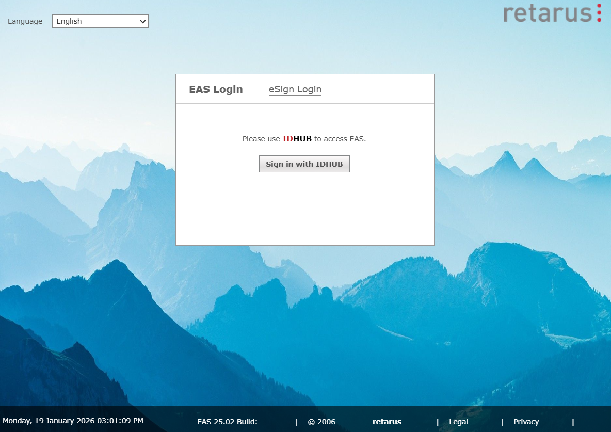The image size is (611, 432).
Task: Click the bold retarus footer link
Action: [387, 422]
